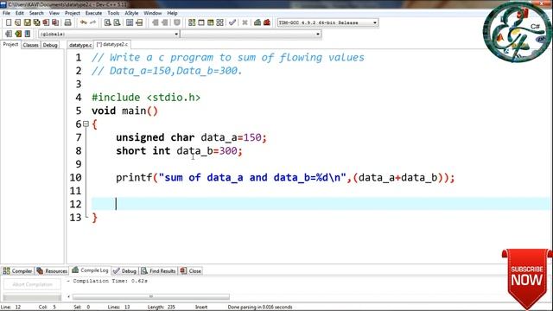Image resolution: width=553 pixels, height=311 pixels.
Task: Open the Tools menu
Action: (113, 13)
